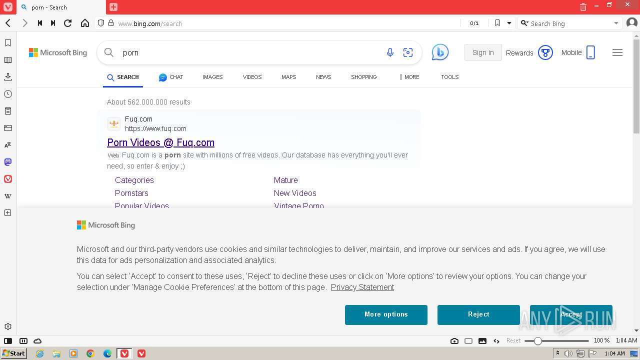Click the Rewind history button
The width and height of the screenshot is (640, 360).
tap(40, 23)
